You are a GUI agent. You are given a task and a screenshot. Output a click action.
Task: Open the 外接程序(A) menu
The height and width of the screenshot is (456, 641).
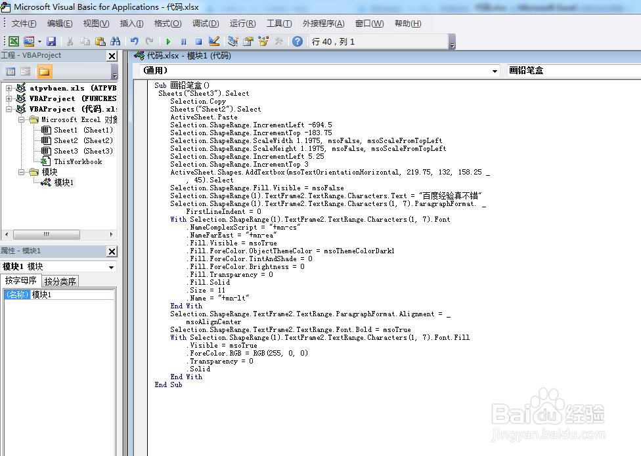[323, 24]
